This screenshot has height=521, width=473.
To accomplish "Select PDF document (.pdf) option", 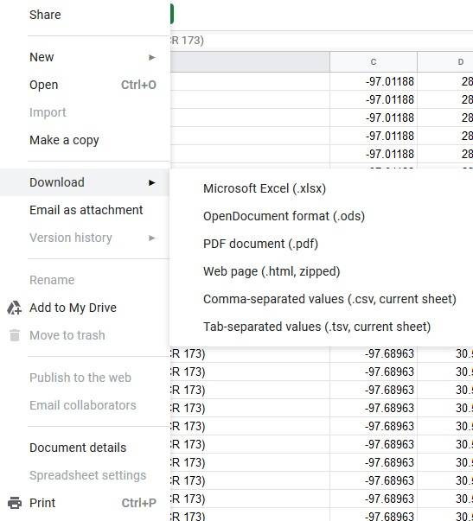I will click(x=260, y=244).
